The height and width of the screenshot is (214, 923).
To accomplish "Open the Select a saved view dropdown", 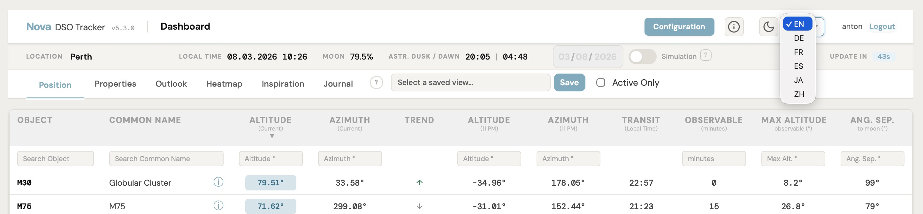I will click(x=470, y=82).
